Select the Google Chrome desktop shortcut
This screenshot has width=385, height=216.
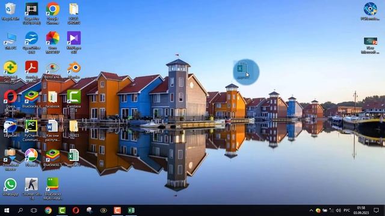(x=52, y=13)
